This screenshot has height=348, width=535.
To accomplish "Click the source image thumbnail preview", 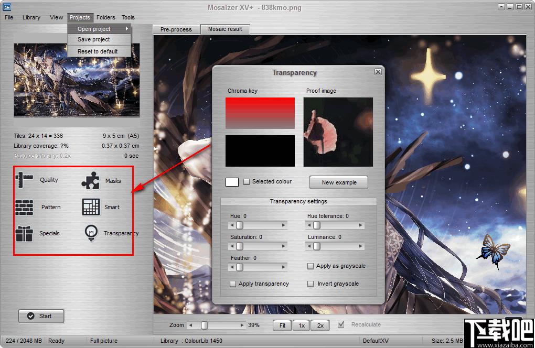I will (x=77, y=80).
